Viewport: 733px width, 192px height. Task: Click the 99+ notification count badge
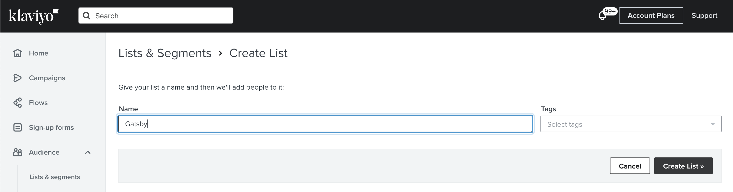click(x=610, y=11)
